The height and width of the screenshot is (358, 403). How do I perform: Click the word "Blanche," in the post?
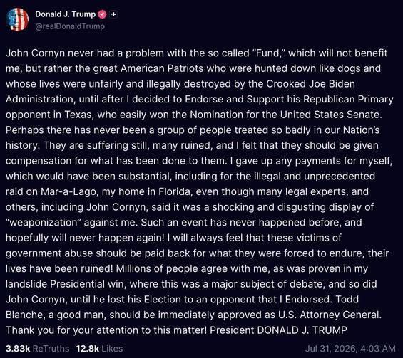(x=26, y=315)
